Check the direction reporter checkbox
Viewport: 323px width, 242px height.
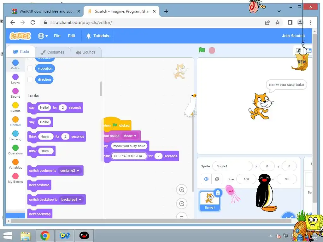coord(30,79)
